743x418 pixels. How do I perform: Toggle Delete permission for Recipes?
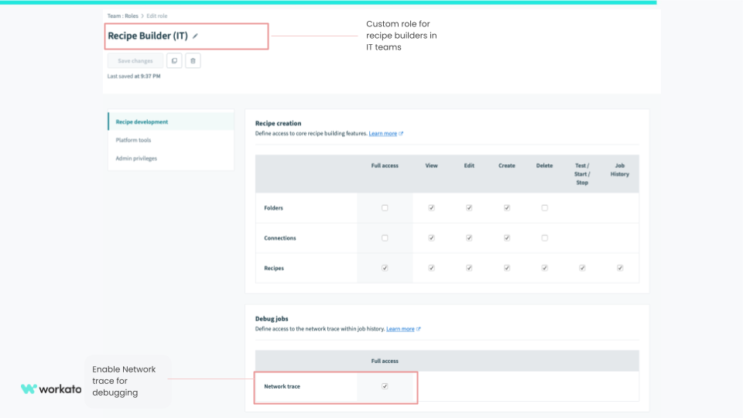click(544, 268)
